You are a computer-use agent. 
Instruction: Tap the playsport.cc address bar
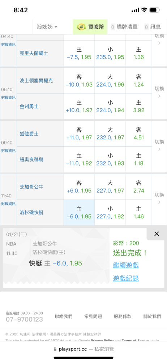[83, 349]
